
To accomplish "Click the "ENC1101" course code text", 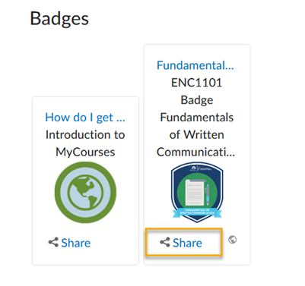I will (197, 83).
